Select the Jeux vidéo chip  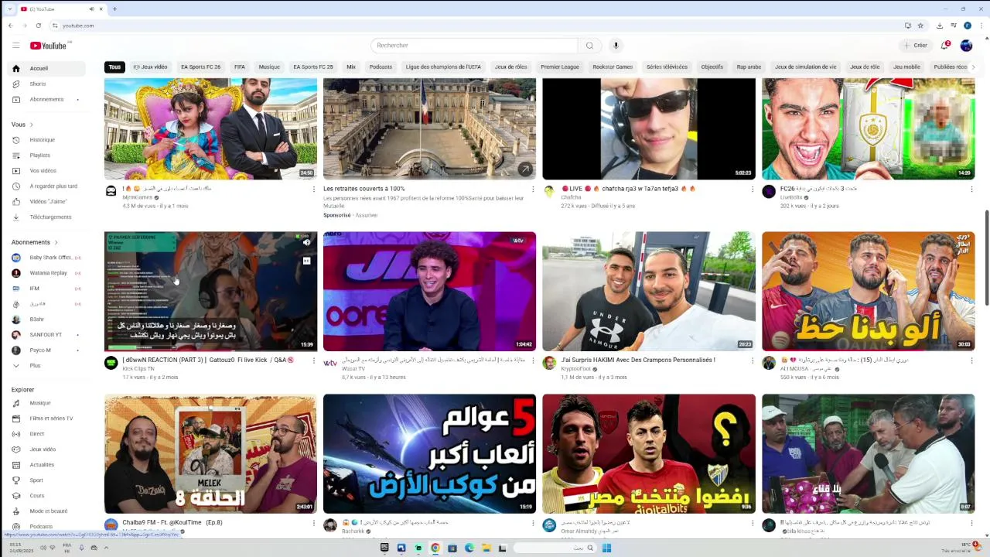(151, 67)
